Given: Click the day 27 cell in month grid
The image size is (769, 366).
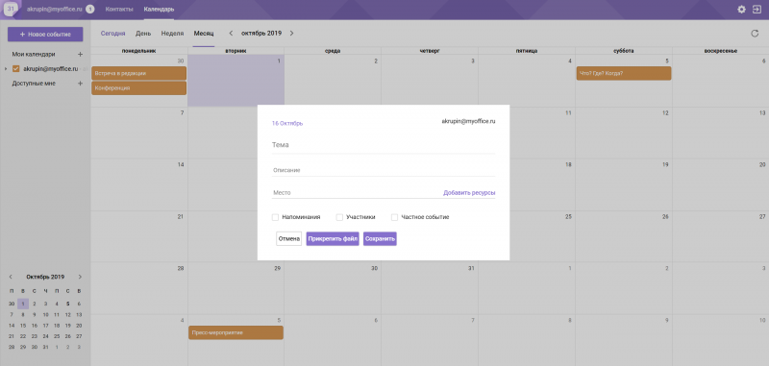Looking at the screenshot, I should pos(720,236).
